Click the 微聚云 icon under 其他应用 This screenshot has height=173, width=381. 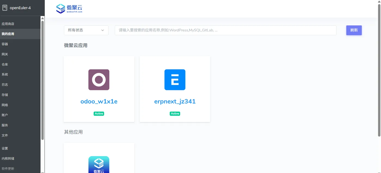(99, 165)
